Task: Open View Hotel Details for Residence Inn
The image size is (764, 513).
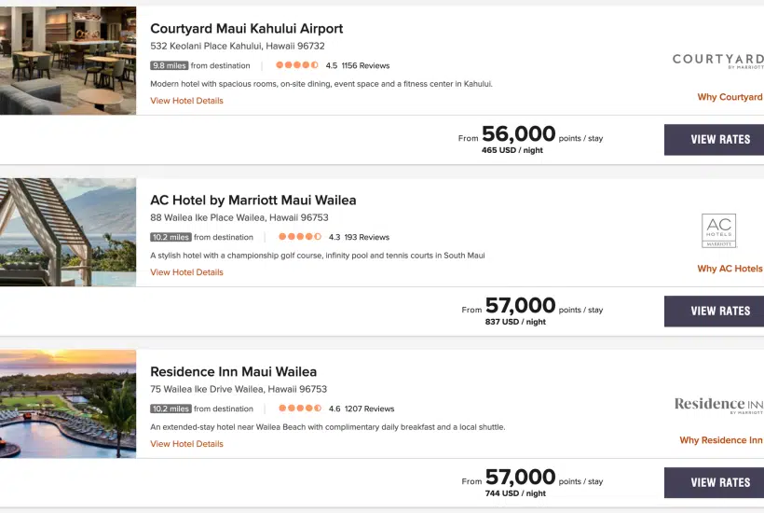Action: (x=186, y=444)
